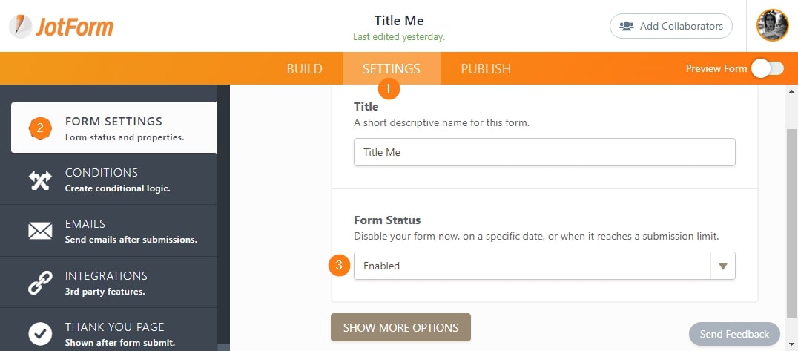The image size is (798, 351).
Task: Click the Integrations chain link icon
Action: click(x=40, y=283)
